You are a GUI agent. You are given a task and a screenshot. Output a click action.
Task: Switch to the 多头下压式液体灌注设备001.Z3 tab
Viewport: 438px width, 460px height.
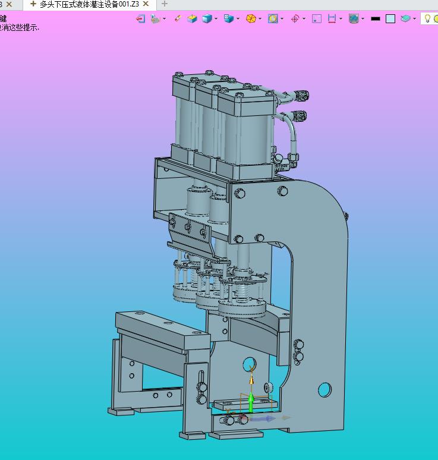90,4
